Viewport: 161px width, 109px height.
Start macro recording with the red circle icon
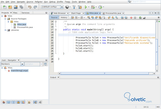click(x=131, y=17)
